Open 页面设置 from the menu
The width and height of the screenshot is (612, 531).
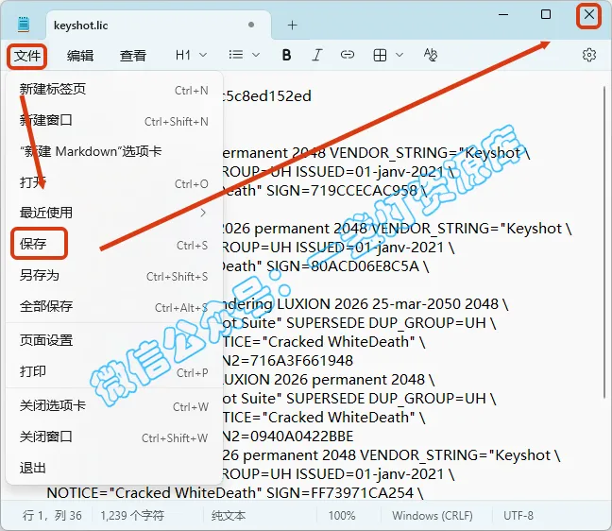(x=114, y=340)
